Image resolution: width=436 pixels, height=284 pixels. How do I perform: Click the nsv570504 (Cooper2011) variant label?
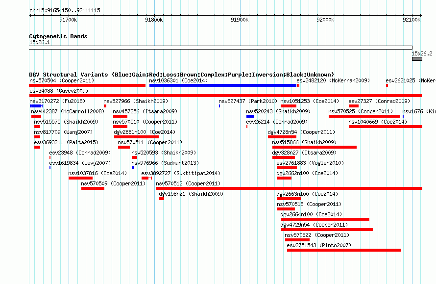coord(62,81)
